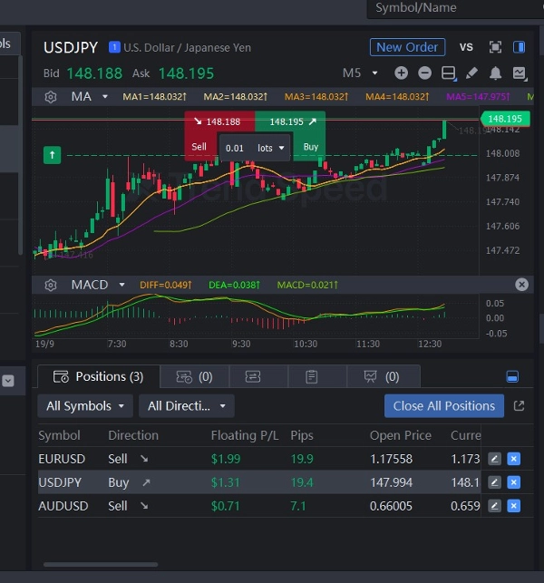The width and height of the screenshot is (544, 583).
Task: Close the AUDUSD position
Action: [513, 506]
